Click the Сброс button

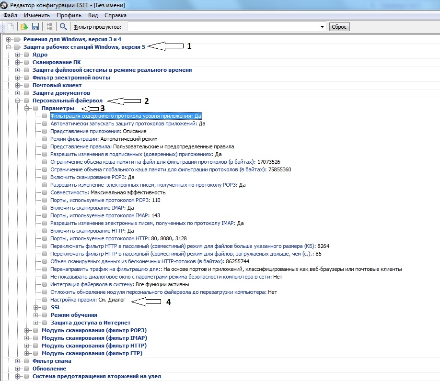[x=339, y=27]
